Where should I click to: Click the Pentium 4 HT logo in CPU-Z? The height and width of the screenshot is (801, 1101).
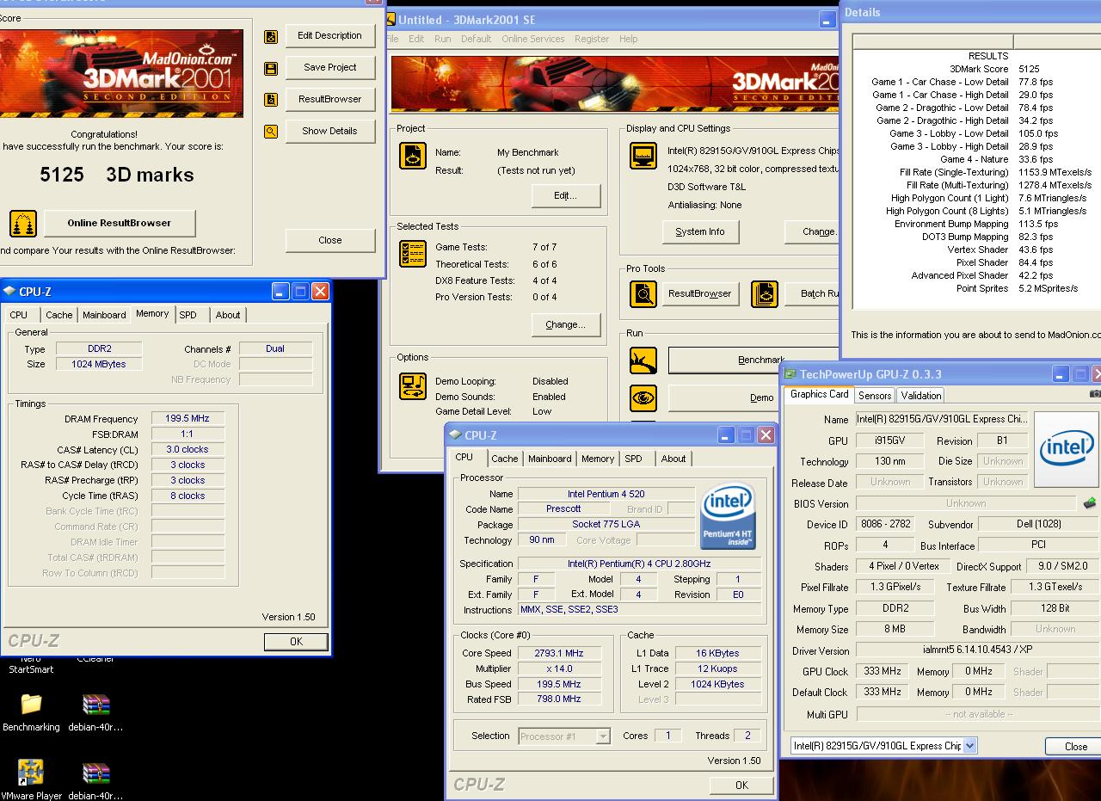point(728,516)
